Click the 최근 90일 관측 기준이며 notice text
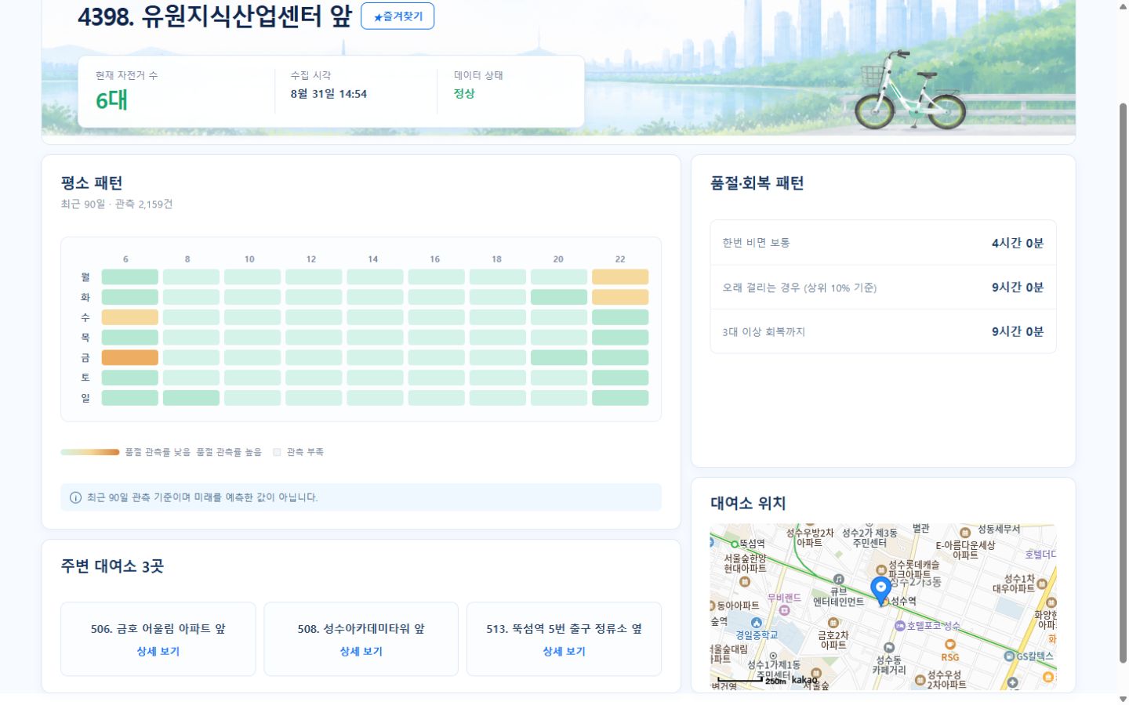The image size is (1129, 705). (202, 497)
